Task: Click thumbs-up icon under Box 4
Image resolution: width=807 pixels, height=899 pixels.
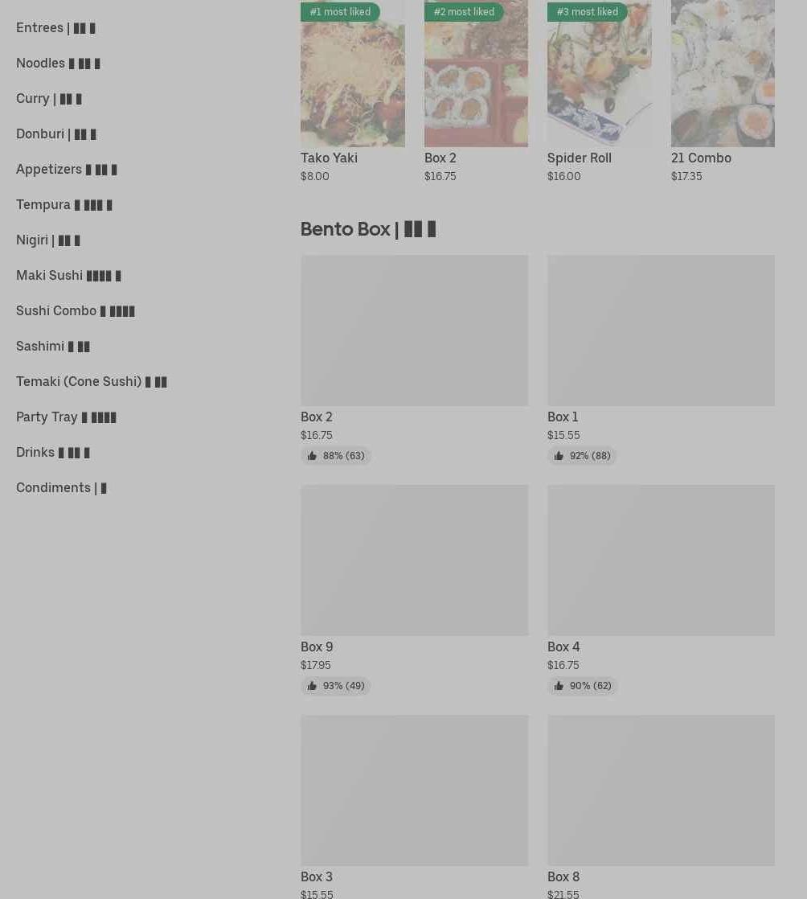Action: (559, 686)
